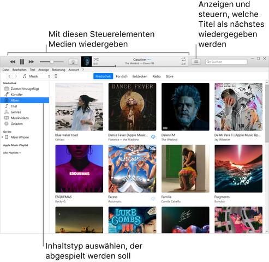Select Musikvideos in sidebar
Viewport: 269px width, 262px height.
25,118
